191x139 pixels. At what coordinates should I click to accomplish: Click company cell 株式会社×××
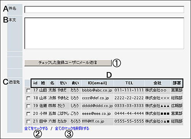(x=157, y=98)
